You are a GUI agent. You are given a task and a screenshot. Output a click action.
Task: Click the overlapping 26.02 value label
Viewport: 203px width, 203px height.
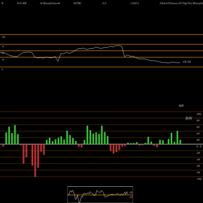(189, 118)
